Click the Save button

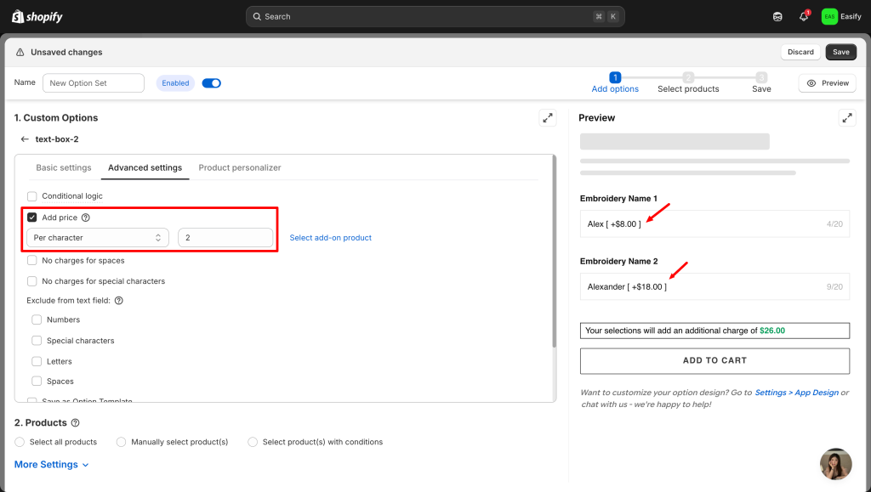pos(840,52)
